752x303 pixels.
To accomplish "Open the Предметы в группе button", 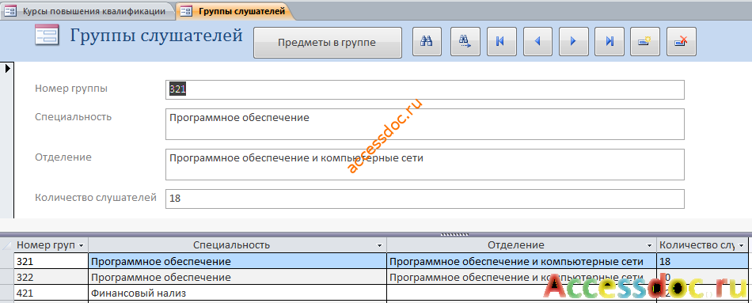I will pos(327,43).
